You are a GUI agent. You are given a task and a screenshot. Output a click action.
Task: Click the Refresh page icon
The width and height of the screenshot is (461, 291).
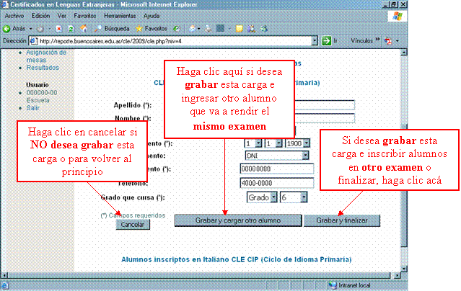coord(69,29)
